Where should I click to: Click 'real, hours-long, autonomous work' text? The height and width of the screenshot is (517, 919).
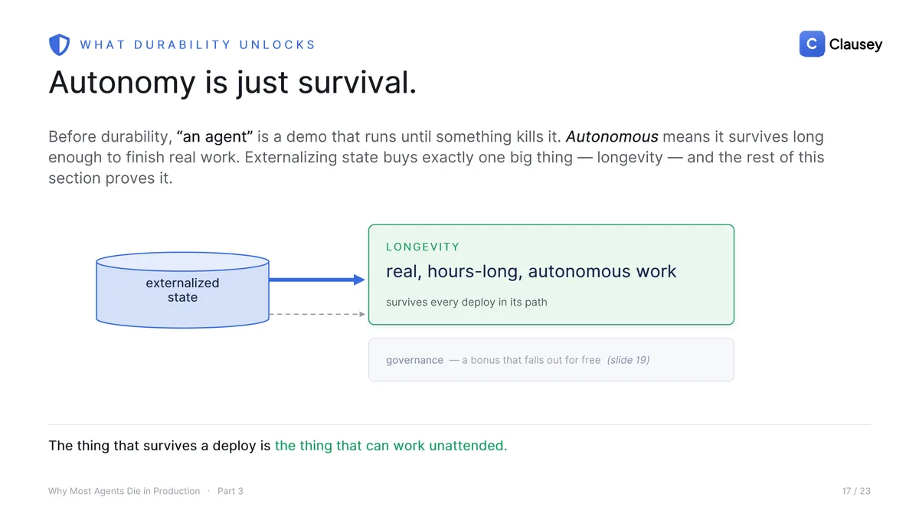click(531, 271)
